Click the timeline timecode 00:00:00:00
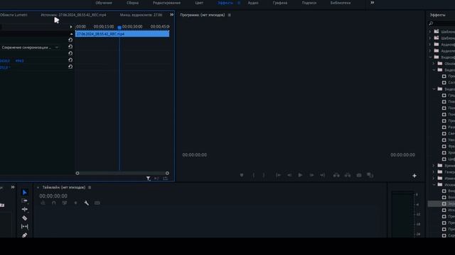Viewport: 455px width, 255px height. click(x=53, y=196)
